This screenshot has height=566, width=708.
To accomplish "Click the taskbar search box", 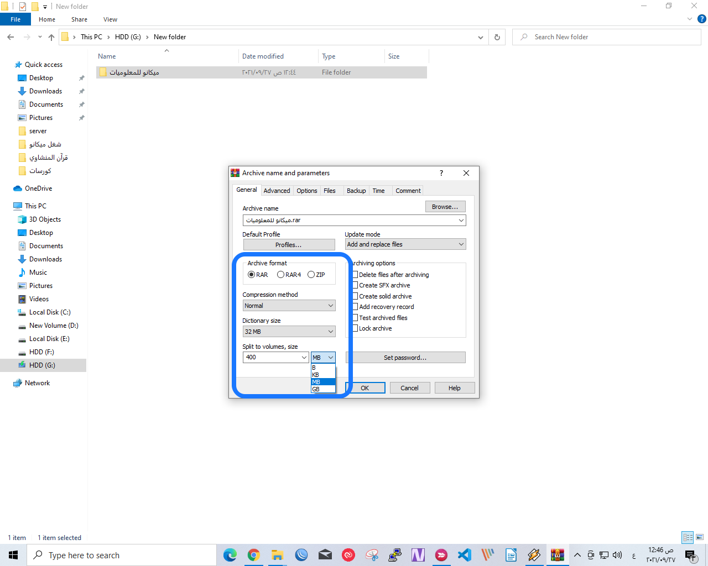I will pos(122,555).
